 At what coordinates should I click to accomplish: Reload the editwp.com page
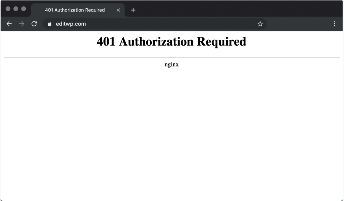(x=34, y=24)
